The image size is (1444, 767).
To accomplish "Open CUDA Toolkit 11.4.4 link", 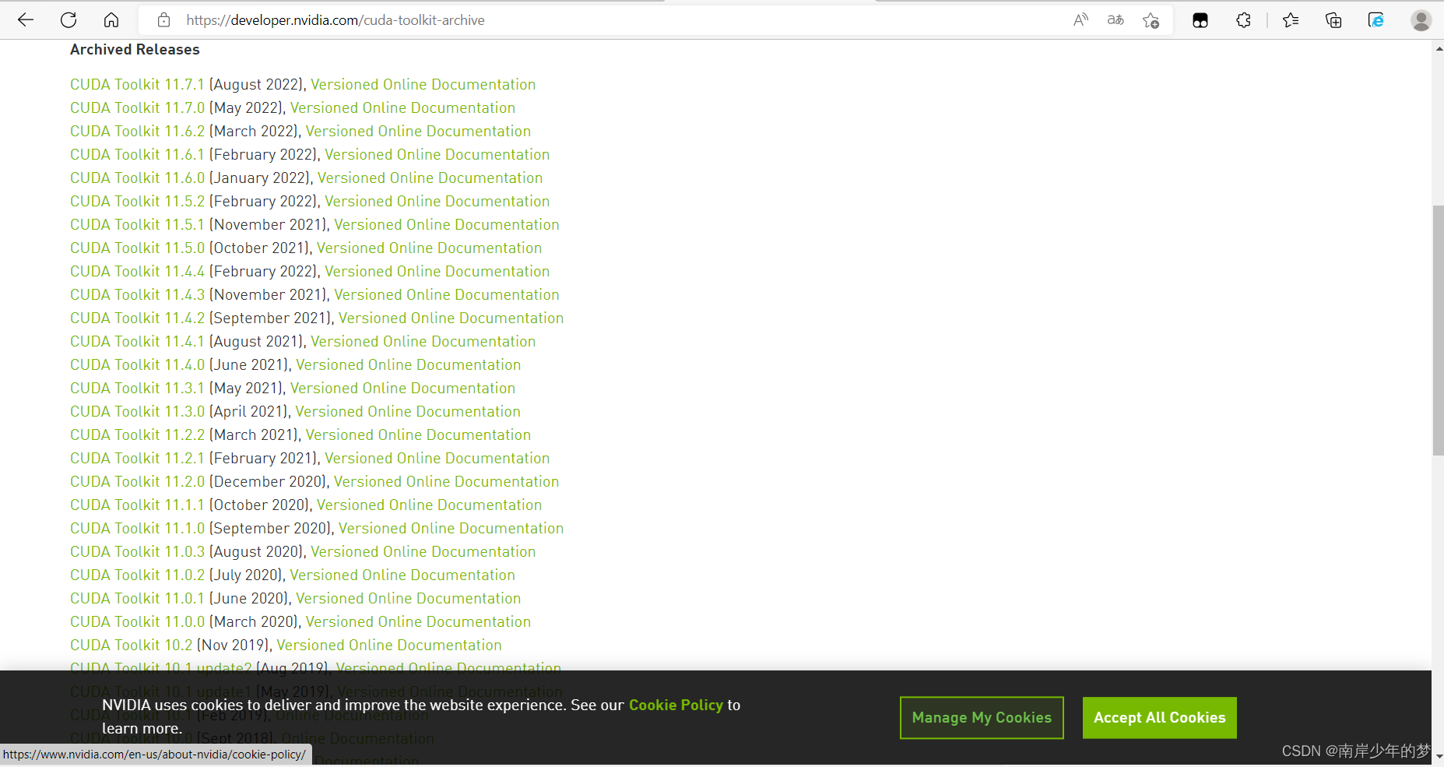I will tap(137, 271).
